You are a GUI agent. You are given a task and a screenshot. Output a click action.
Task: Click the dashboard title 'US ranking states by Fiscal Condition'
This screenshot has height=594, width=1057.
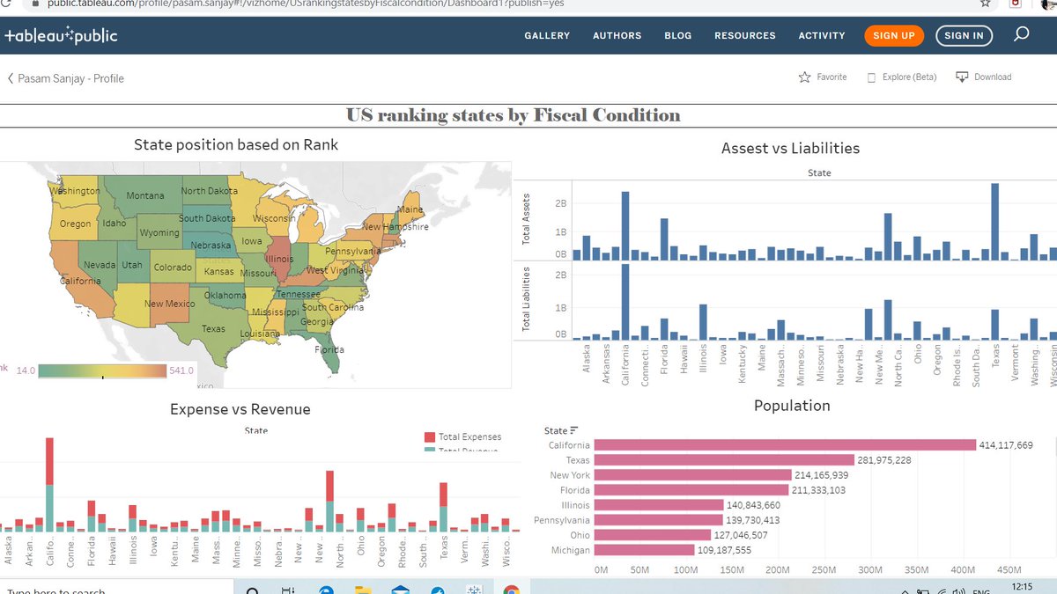[514, 115]
